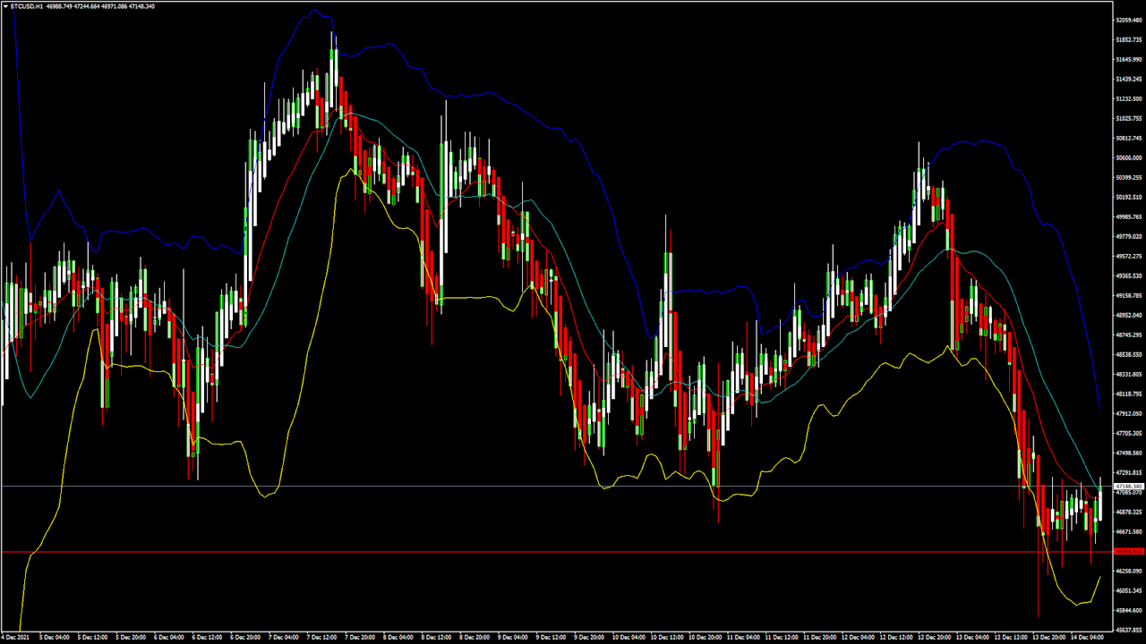Click the 12 Dec 20:00 time label
The image size is (1146, 644).
point(936,638)
